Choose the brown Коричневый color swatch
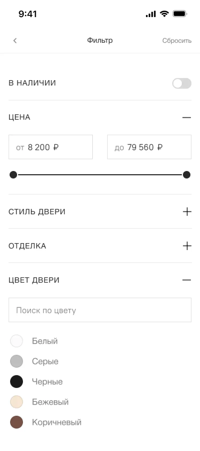The width and height of the screenshot is (200, 451). pos(17,422)
